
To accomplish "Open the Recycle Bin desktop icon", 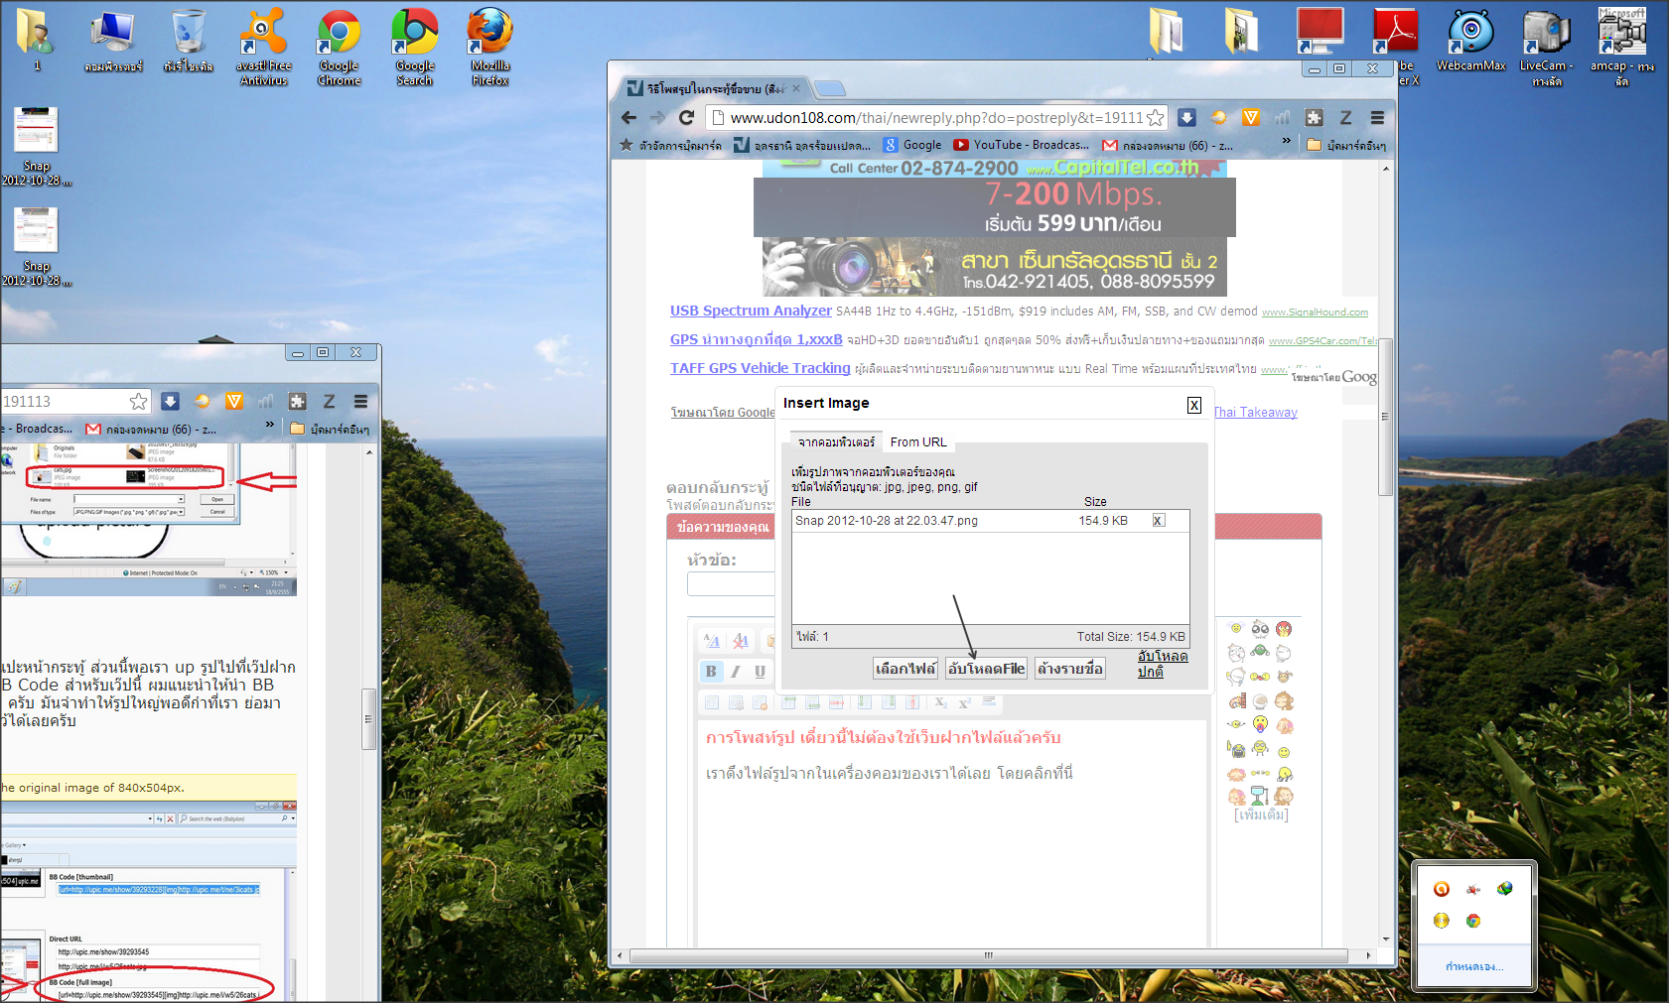I will 188,41.
